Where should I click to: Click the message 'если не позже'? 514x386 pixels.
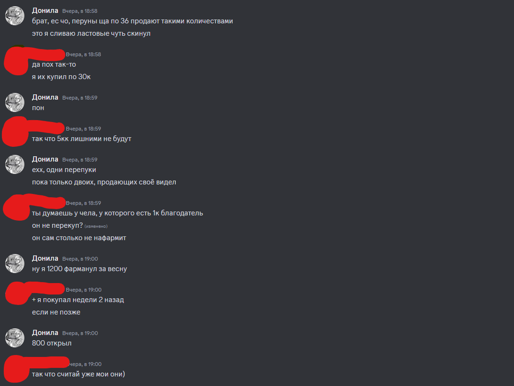[x=56, y=312]
